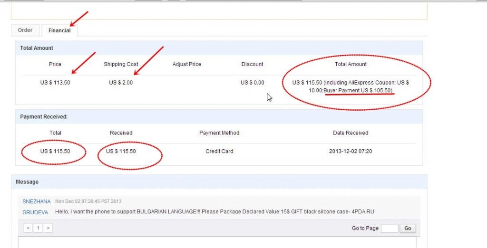Click the Payment Received section header
This screenshot has height=248, width=487.
44,116
